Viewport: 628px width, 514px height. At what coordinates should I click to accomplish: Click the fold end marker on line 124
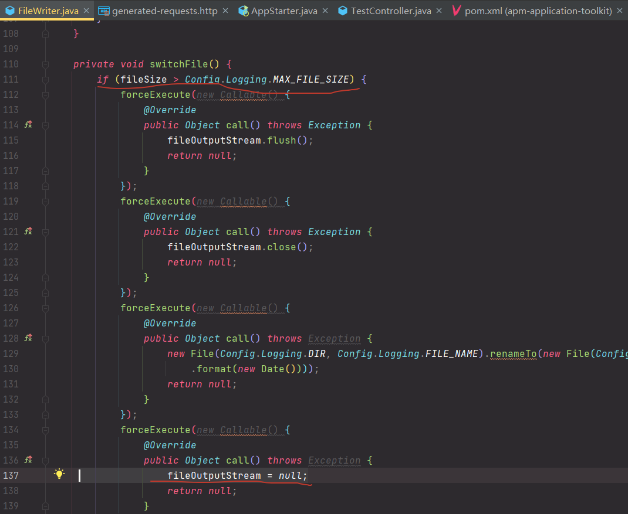point(45,278)
